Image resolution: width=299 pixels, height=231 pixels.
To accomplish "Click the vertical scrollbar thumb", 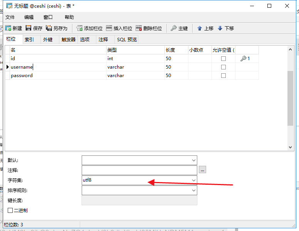I will tap(290, 98).
